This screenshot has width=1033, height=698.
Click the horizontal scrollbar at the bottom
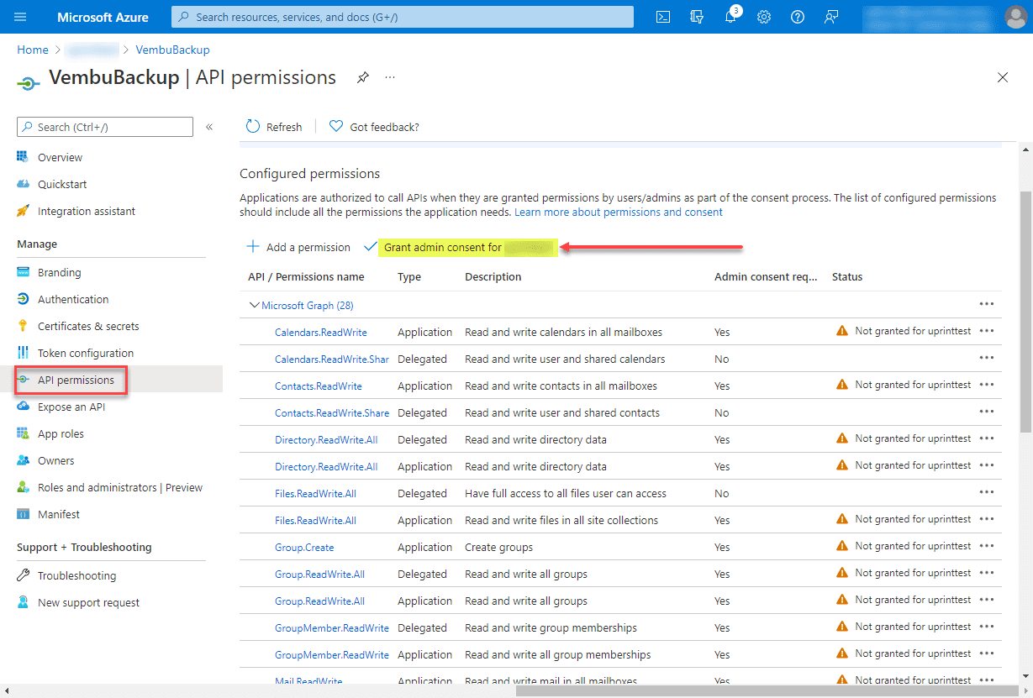[588, 691]
